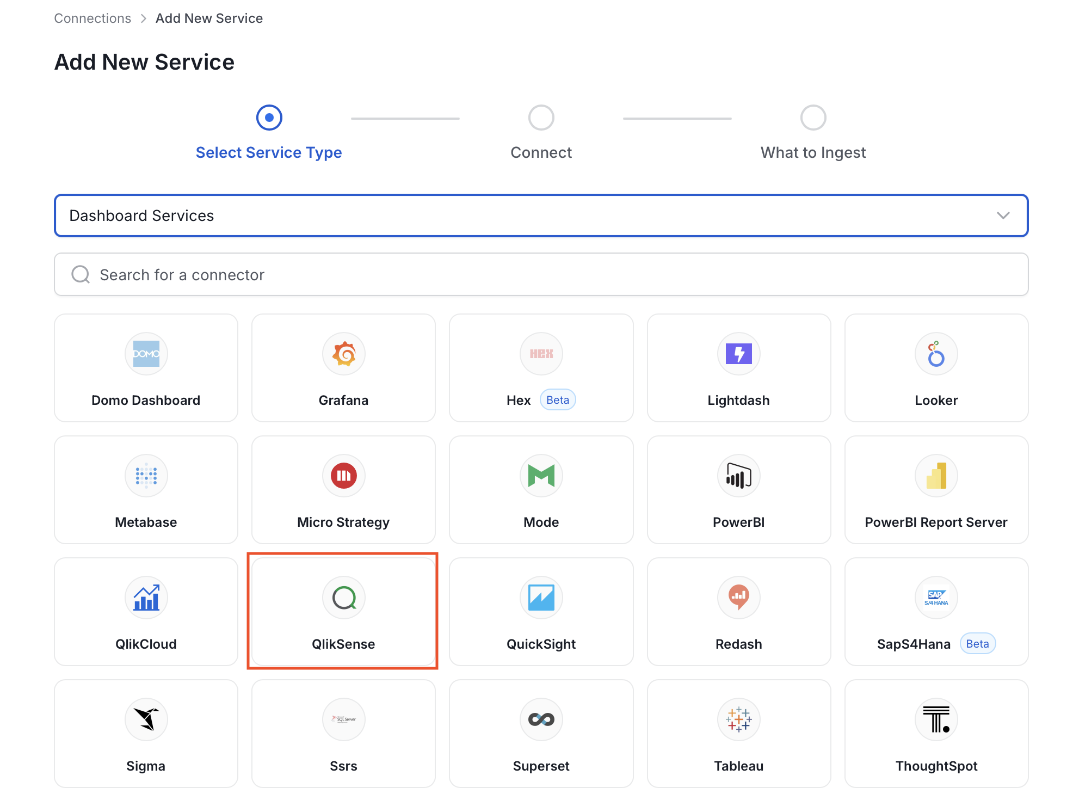This screenshot has width=1073, height=800.
Task: Pick the Hex connector logo
Action: click(x=541, y=354)
